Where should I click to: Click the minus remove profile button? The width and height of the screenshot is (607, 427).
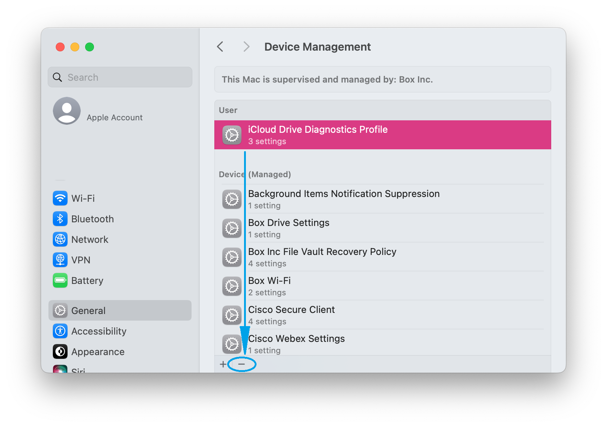pos(241,364)
